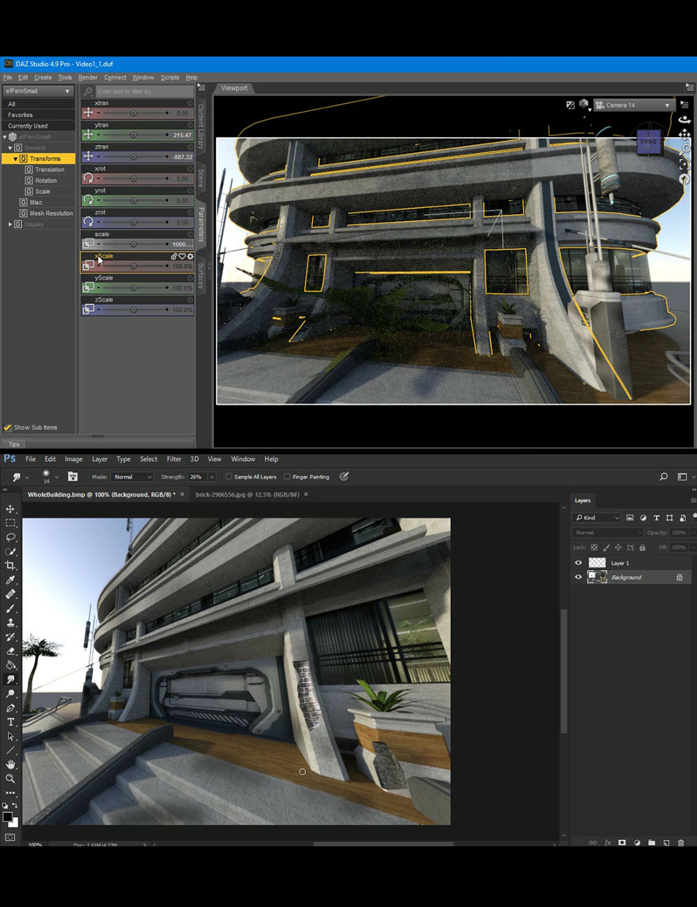Click the add layer mask icon
This screenshot has width=697, height=907.
coord(622,843)
